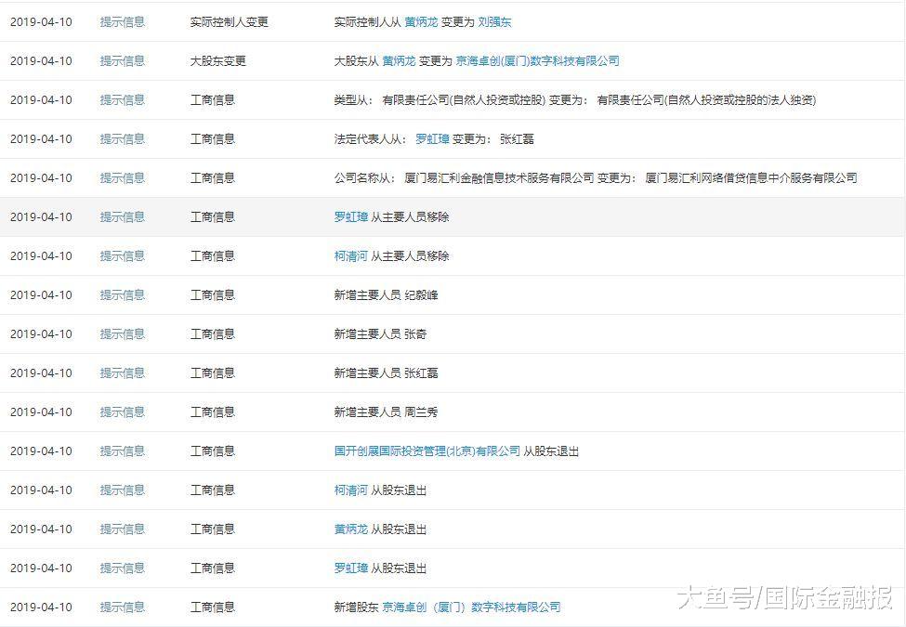Screen dimensions: 906x627
Task: Open the 刘强东 link in 实际控制人变更 row
Action: click(494, 21)
